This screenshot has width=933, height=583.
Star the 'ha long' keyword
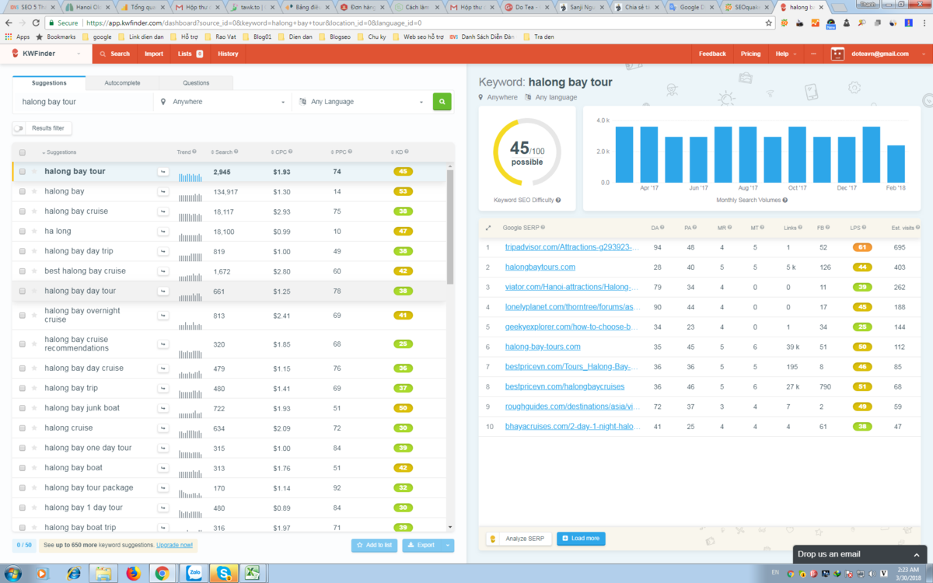(x=34, y=232)
